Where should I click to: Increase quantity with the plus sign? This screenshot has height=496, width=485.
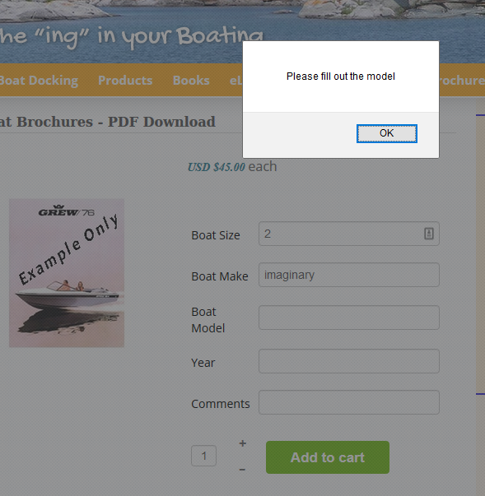point(242,443)
